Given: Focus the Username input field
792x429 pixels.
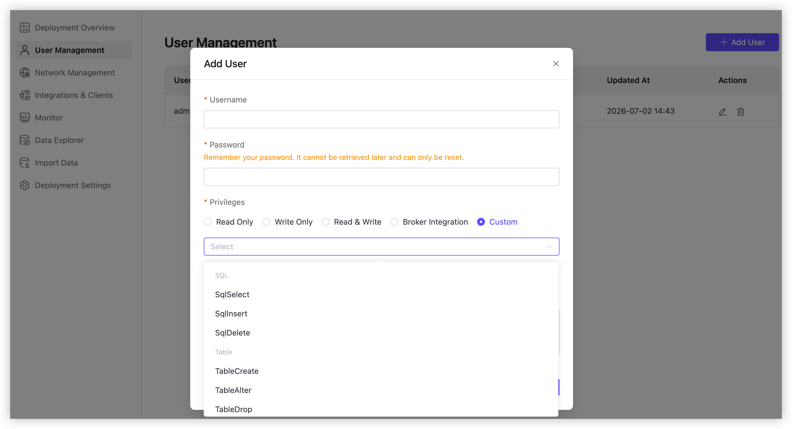Looking at the screenshot, I should point(381,119).
